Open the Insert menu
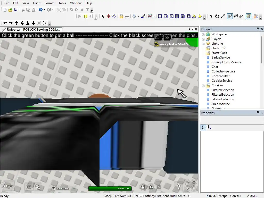The image size is (264, 198). 37,3
